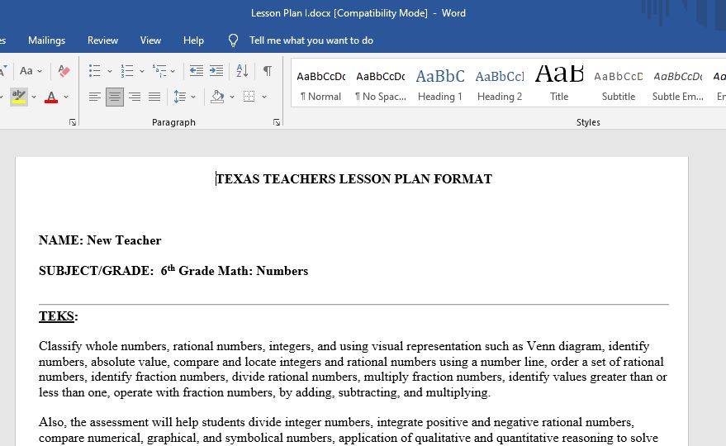
Task: Decrease paragraph indent
Action: click(x=197, y=71)
